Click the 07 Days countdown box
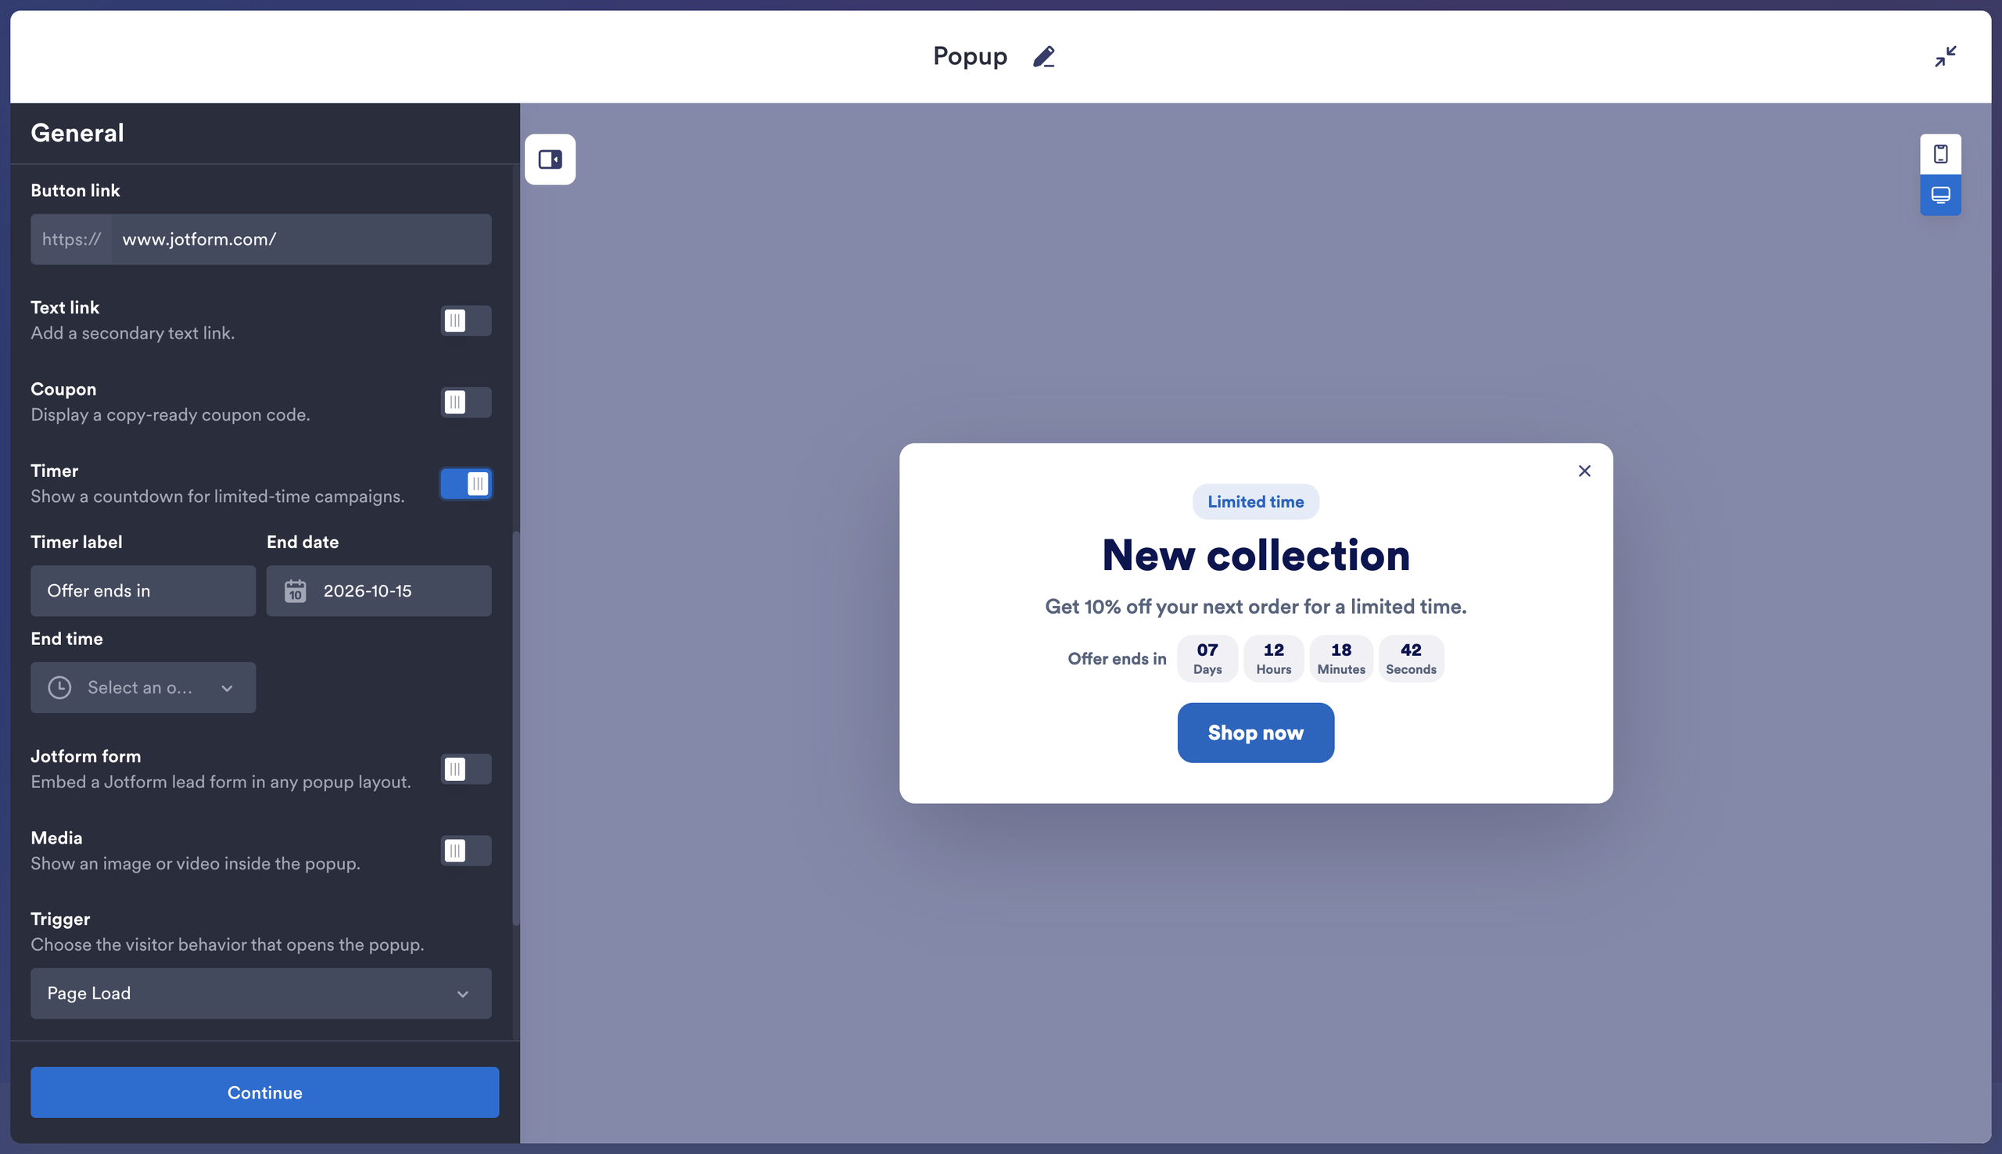Screen dimensions: 2002x1154 pyautogui.click(x=1207, y=658)
